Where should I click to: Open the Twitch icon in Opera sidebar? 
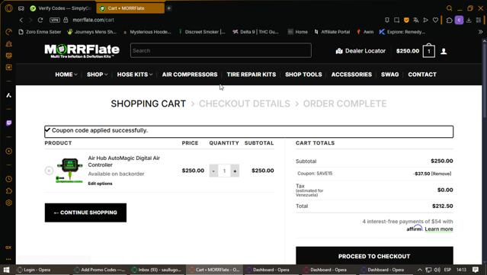tap(8, 123)
